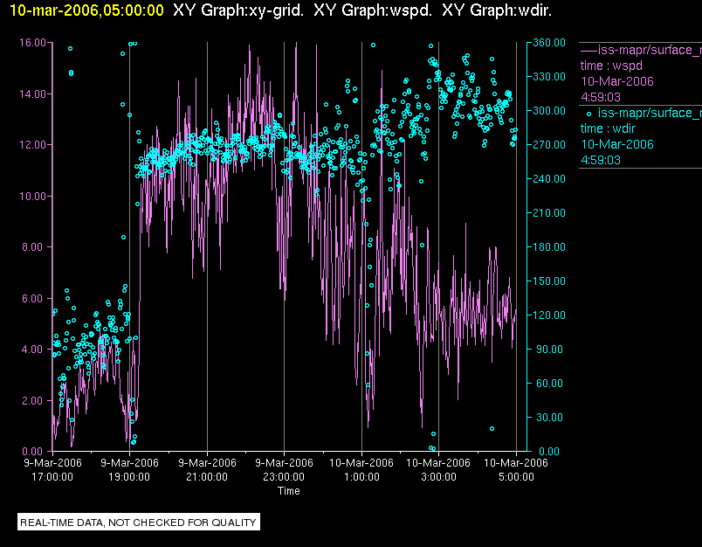The height and width of the screenshot is (547, 702).
Task: Click the 9-Mar-2006 17:00:00 time tick label
Action: pos(52,469)
